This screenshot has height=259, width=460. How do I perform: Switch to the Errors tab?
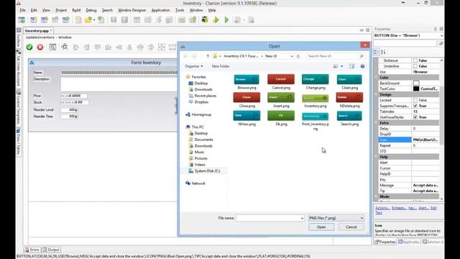32,250
